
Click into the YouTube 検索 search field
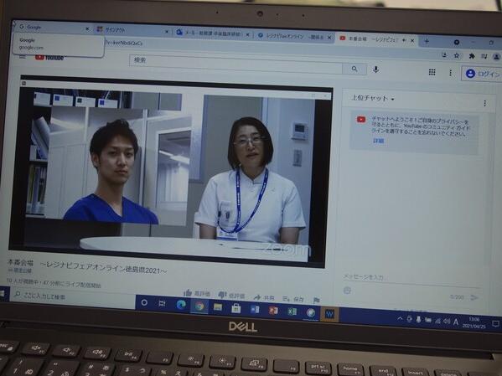235,63
